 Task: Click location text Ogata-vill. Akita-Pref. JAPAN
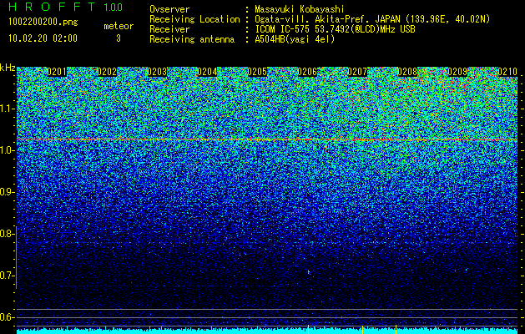[x=327, y=19]
